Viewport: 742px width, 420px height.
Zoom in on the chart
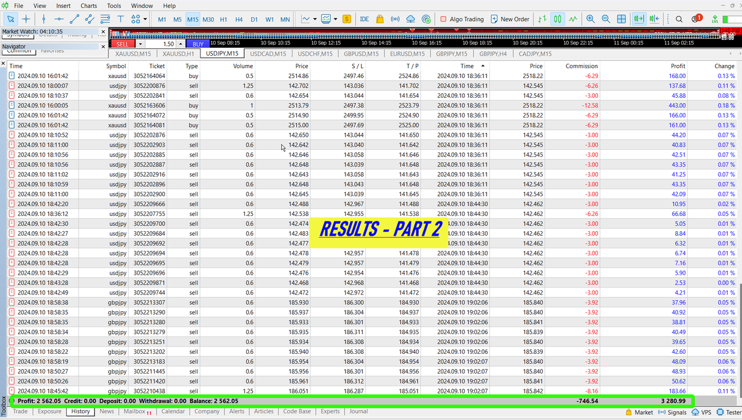591,19
